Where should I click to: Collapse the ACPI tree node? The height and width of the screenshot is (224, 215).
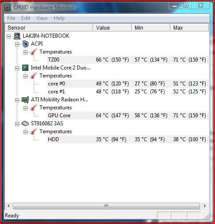point(17,44)
